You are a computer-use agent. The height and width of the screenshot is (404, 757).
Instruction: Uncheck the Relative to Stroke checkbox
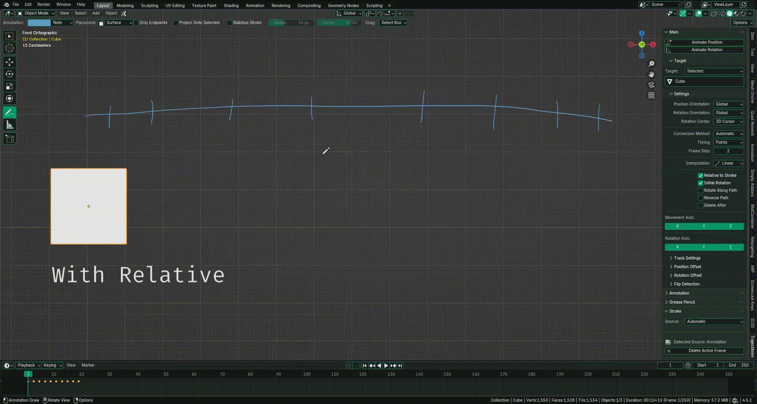(x=701, y=176)
